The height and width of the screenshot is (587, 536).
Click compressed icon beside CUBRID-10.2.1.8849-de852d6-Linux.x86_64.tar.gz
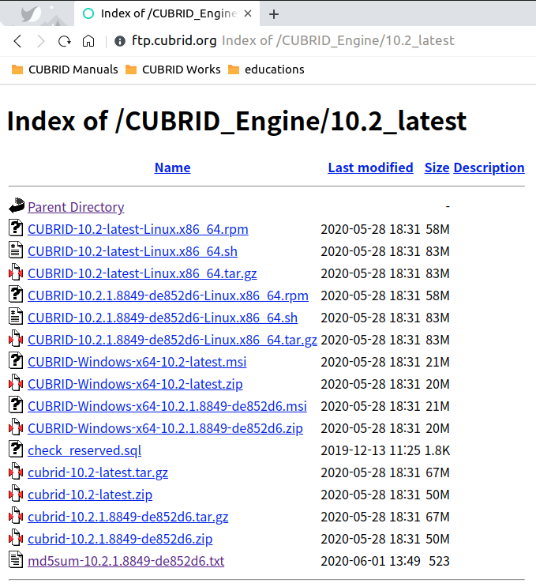click(16, 337)
